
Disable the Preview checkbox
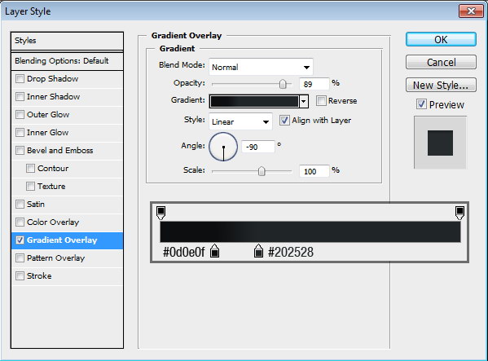pos(421,104)
